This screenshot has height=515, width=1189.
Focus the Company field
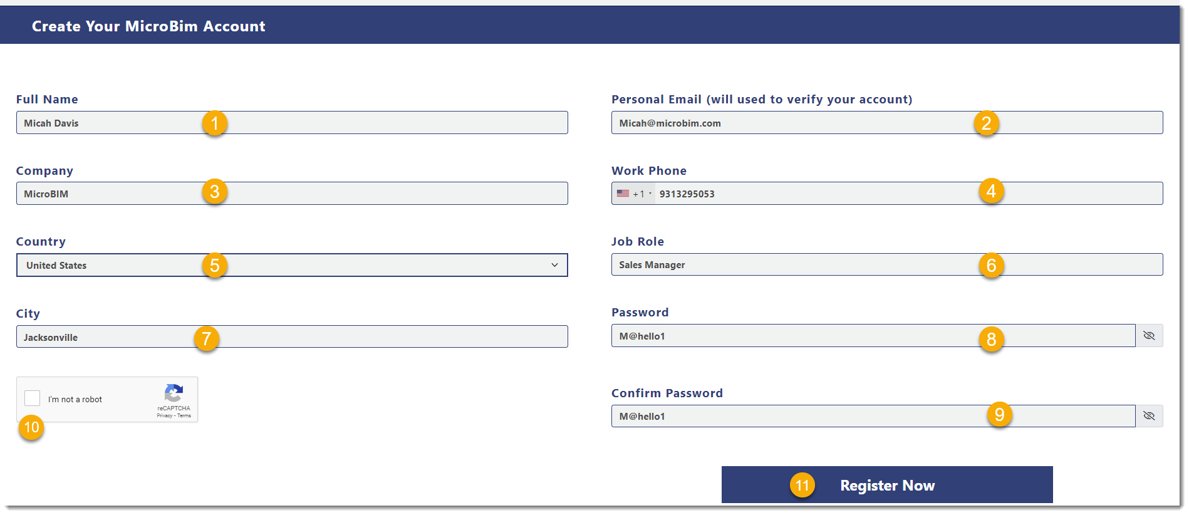coord(292,194)
